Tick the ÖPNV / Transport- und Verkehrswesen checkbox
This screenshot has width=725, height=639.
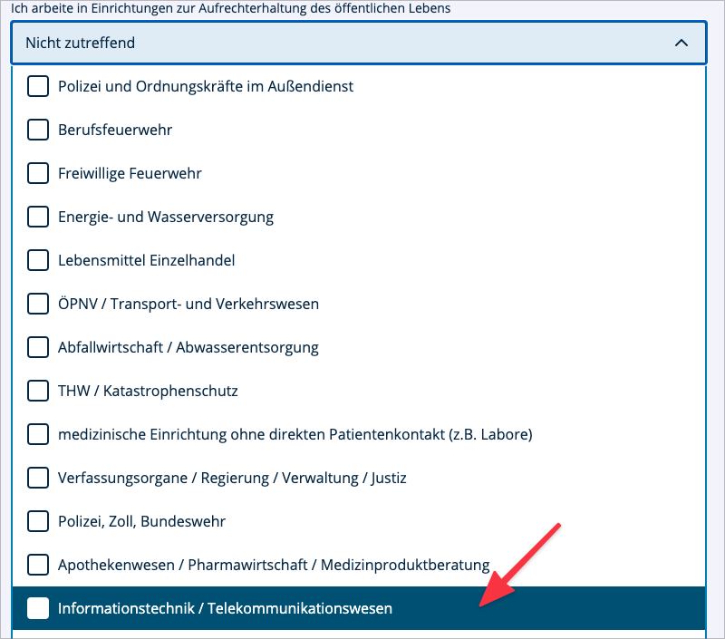(x=38, y=304)
